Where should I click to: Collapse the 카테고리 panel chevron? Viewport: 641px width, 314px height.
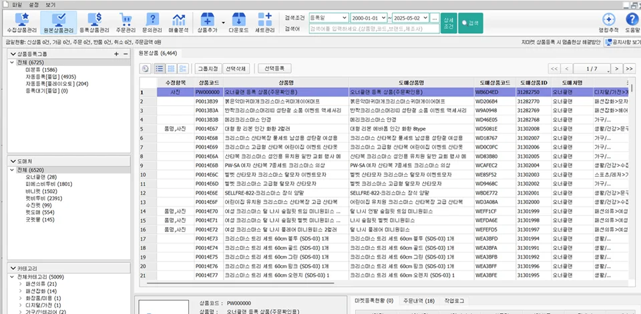pyautogui.click(x=13, y=268)
